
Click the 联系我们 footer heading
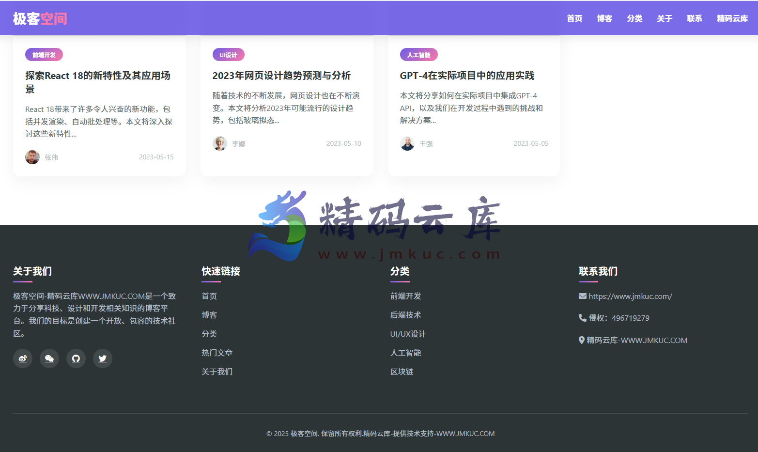(598, 271)
